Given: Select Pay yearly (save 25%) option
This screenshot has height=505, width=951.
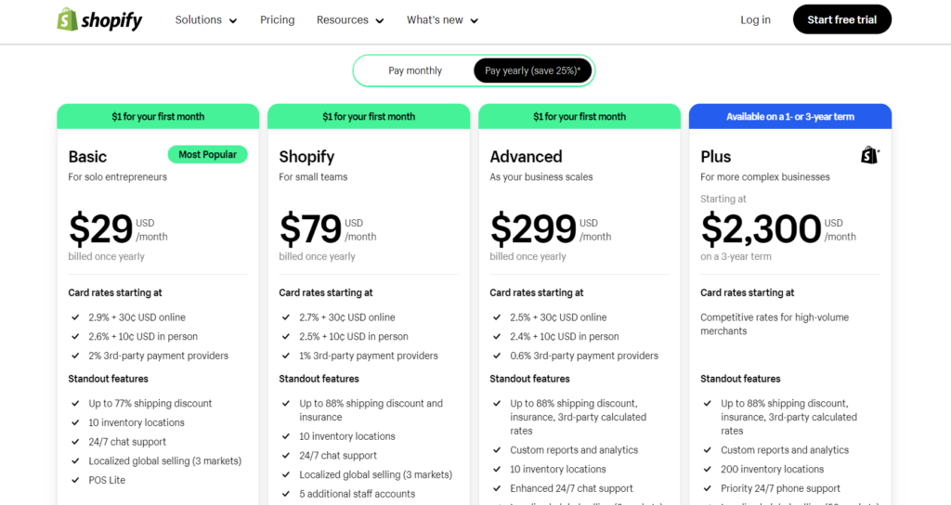Looking at the screenshot, I should (x=532, y=71).
